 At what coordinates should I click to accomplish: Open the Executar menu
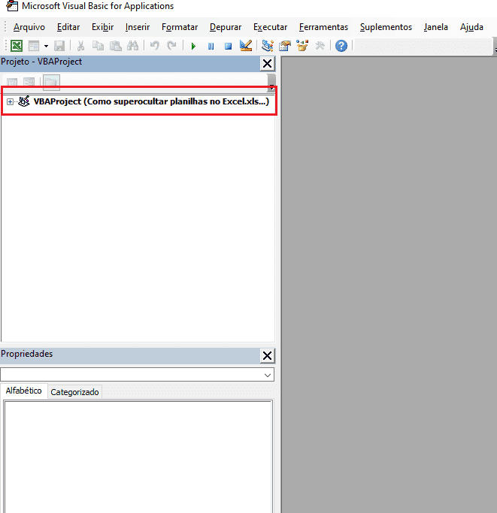(x=270, y=27)
